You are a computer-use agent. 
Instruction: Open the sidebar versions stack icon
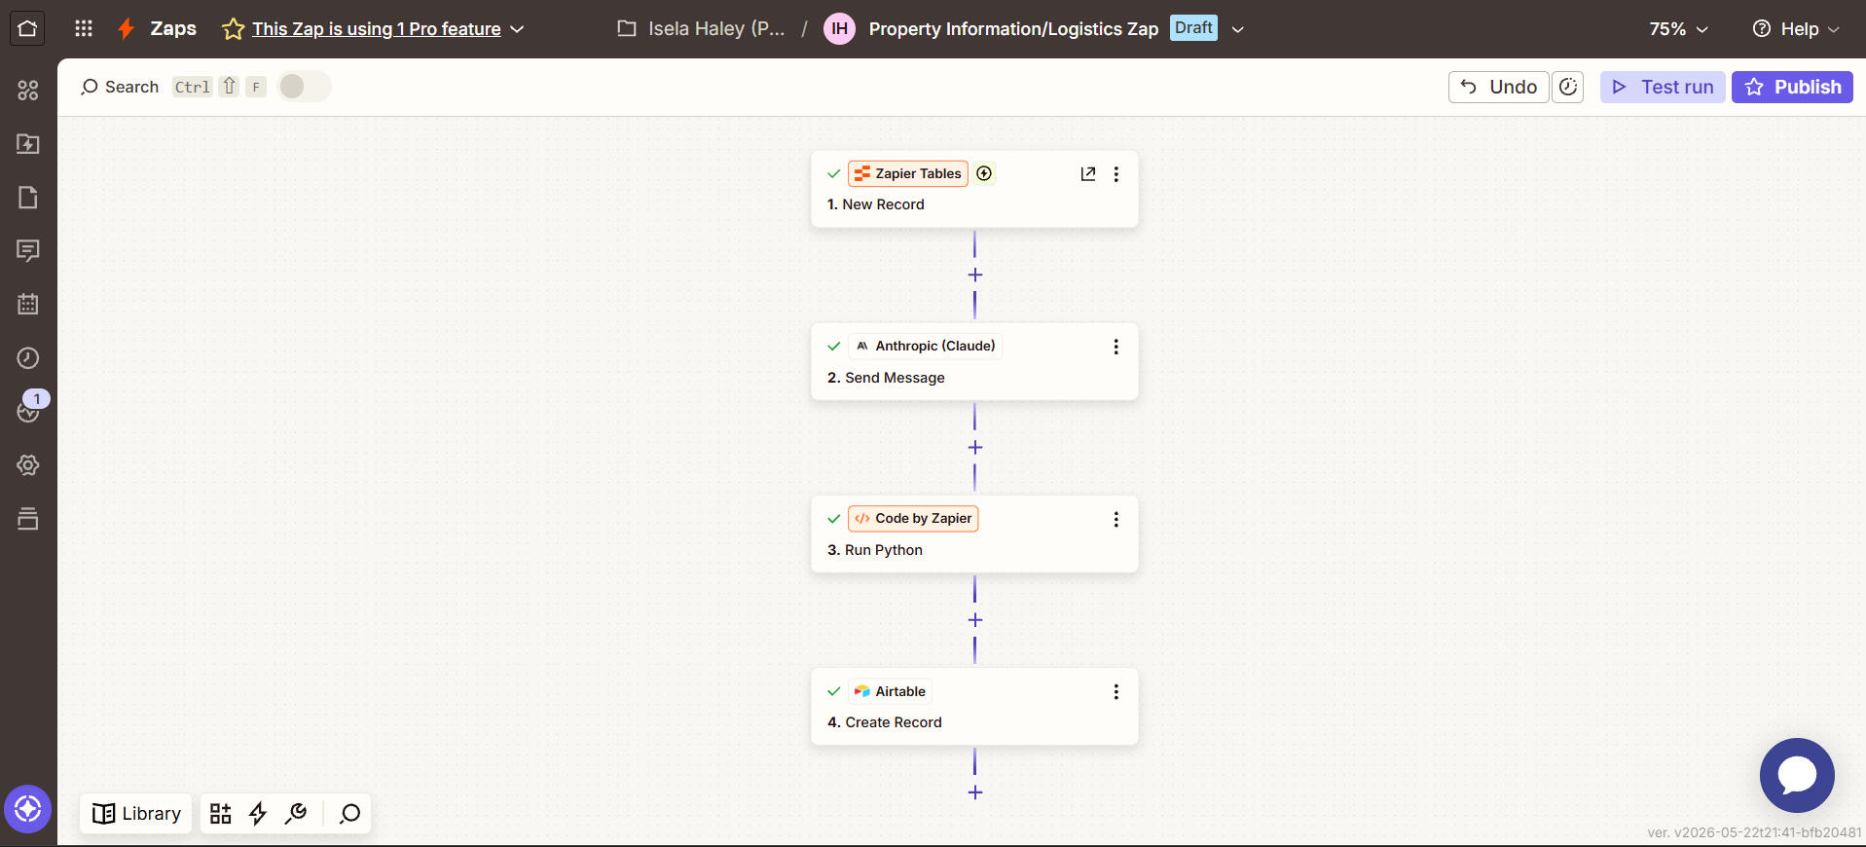tap(28, 519)
